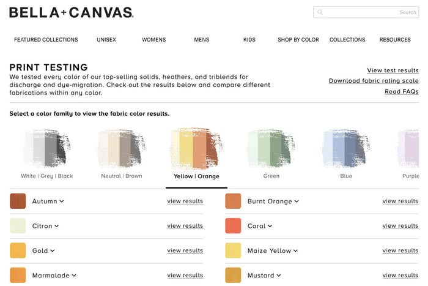This screenshot has width=428, height=286.
Task: Open the Mens menu
Action: coord(201,40)
